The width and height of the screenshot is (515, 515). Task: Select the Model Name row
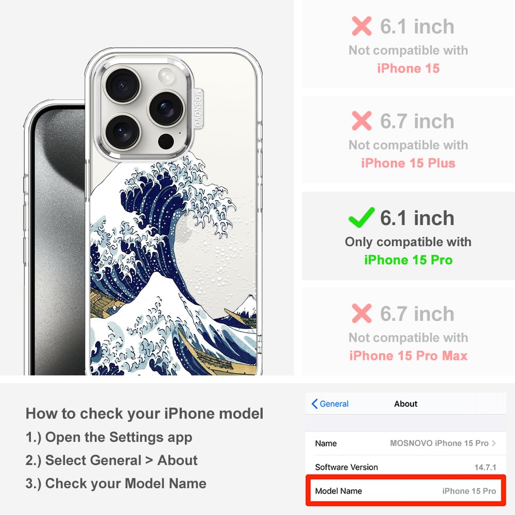[406, 491]
